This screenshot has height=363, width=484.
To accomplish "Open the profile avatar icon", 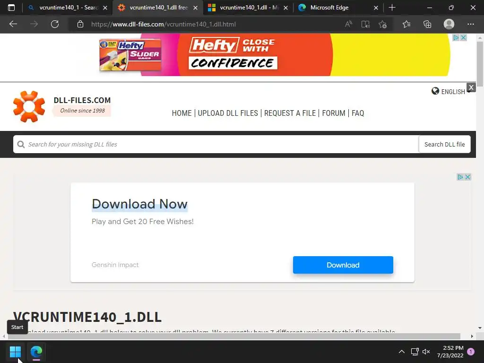I will tap(449, 24).
